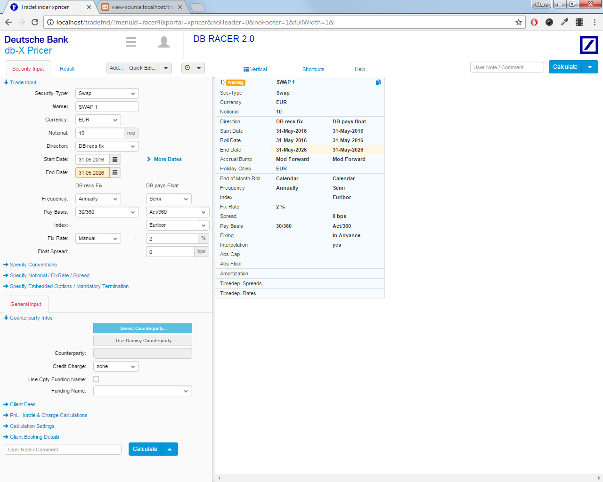Click the Deutsche Bank logo icon

(x=589, y=45)
